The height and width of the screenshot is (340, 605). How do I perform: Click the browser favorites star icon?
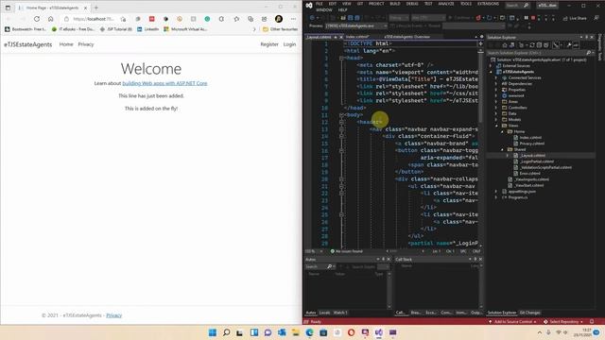tap(236, 19)
